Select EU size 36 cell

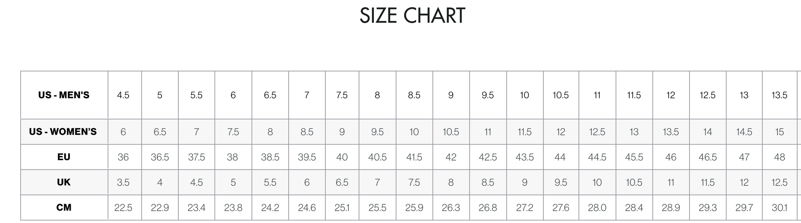coord(123,157)
